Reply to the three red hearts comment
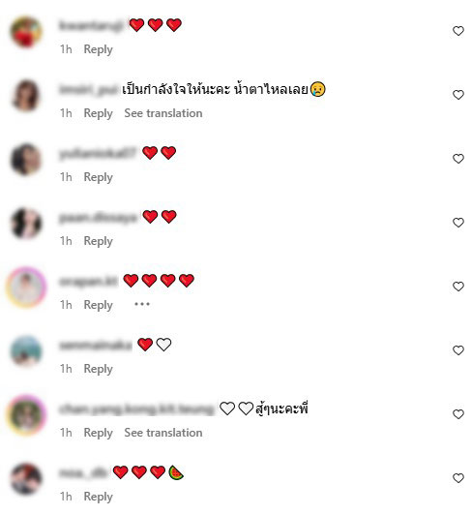This screenshot has width=472, height=515. 98,49
